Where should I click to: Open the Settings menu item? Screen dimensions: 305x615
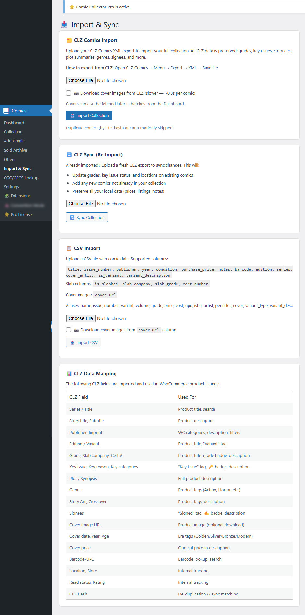(x=11, y=187)
